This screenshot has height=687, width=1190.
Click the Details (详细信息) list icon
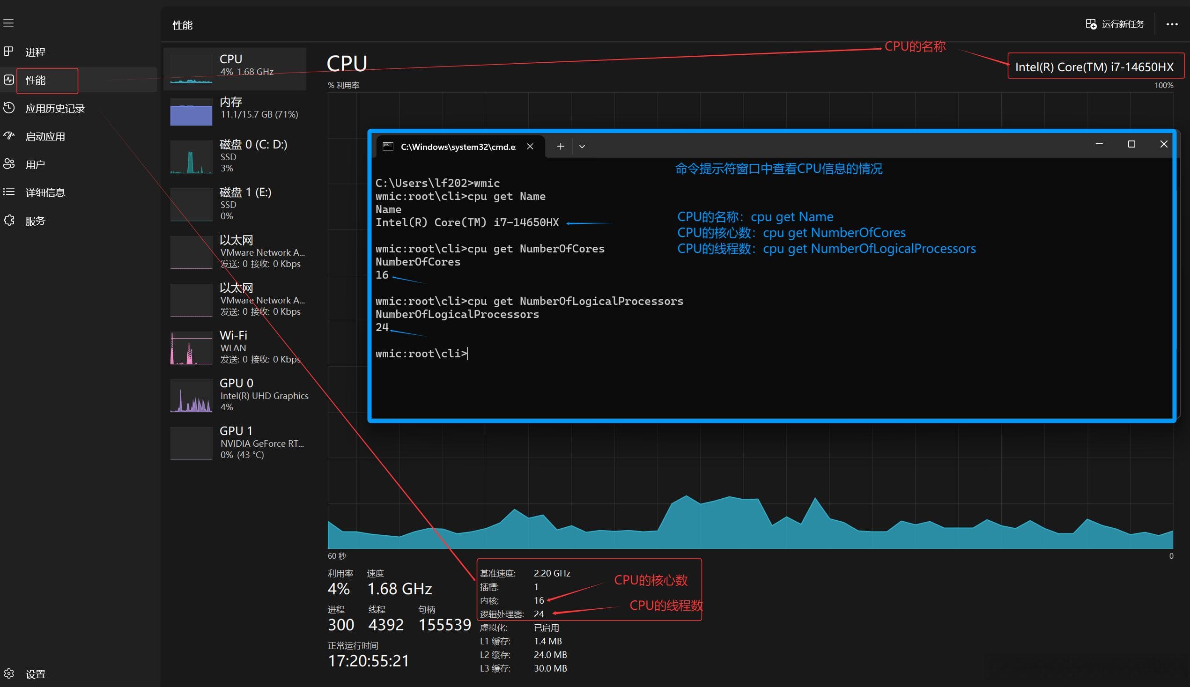coord(8,192)
